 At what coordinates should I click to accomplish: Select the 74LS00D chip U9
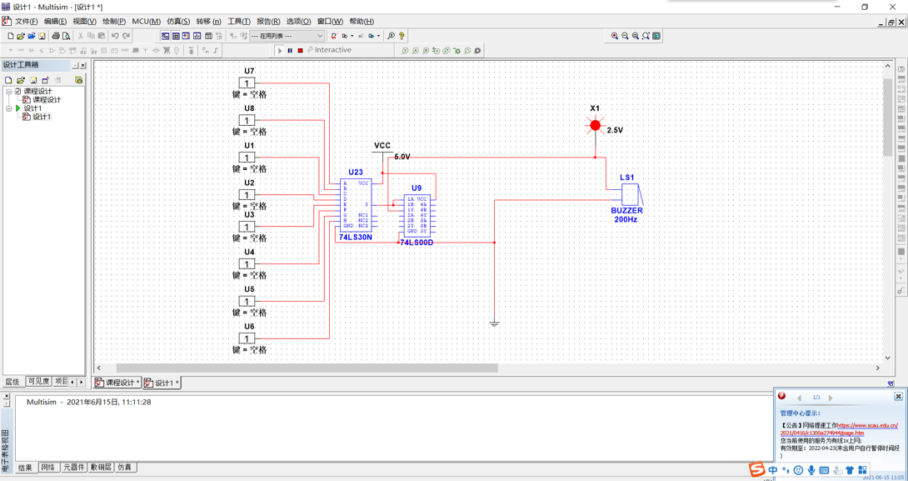[417, 214]
